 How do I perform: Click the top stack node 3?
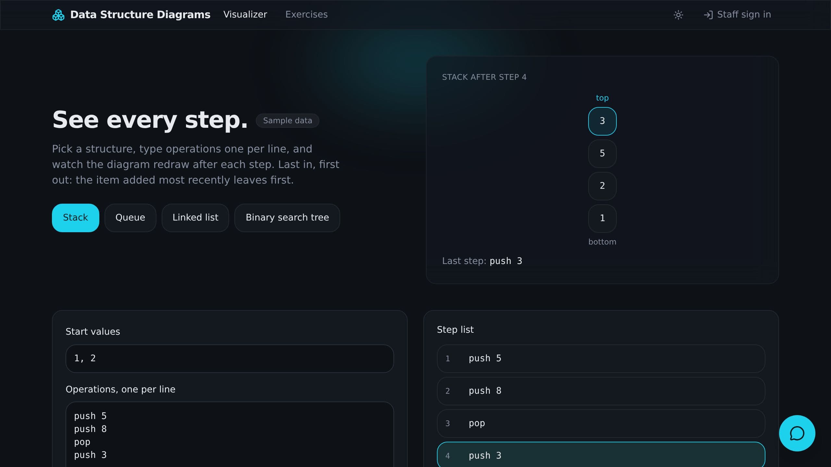point(602,121)
